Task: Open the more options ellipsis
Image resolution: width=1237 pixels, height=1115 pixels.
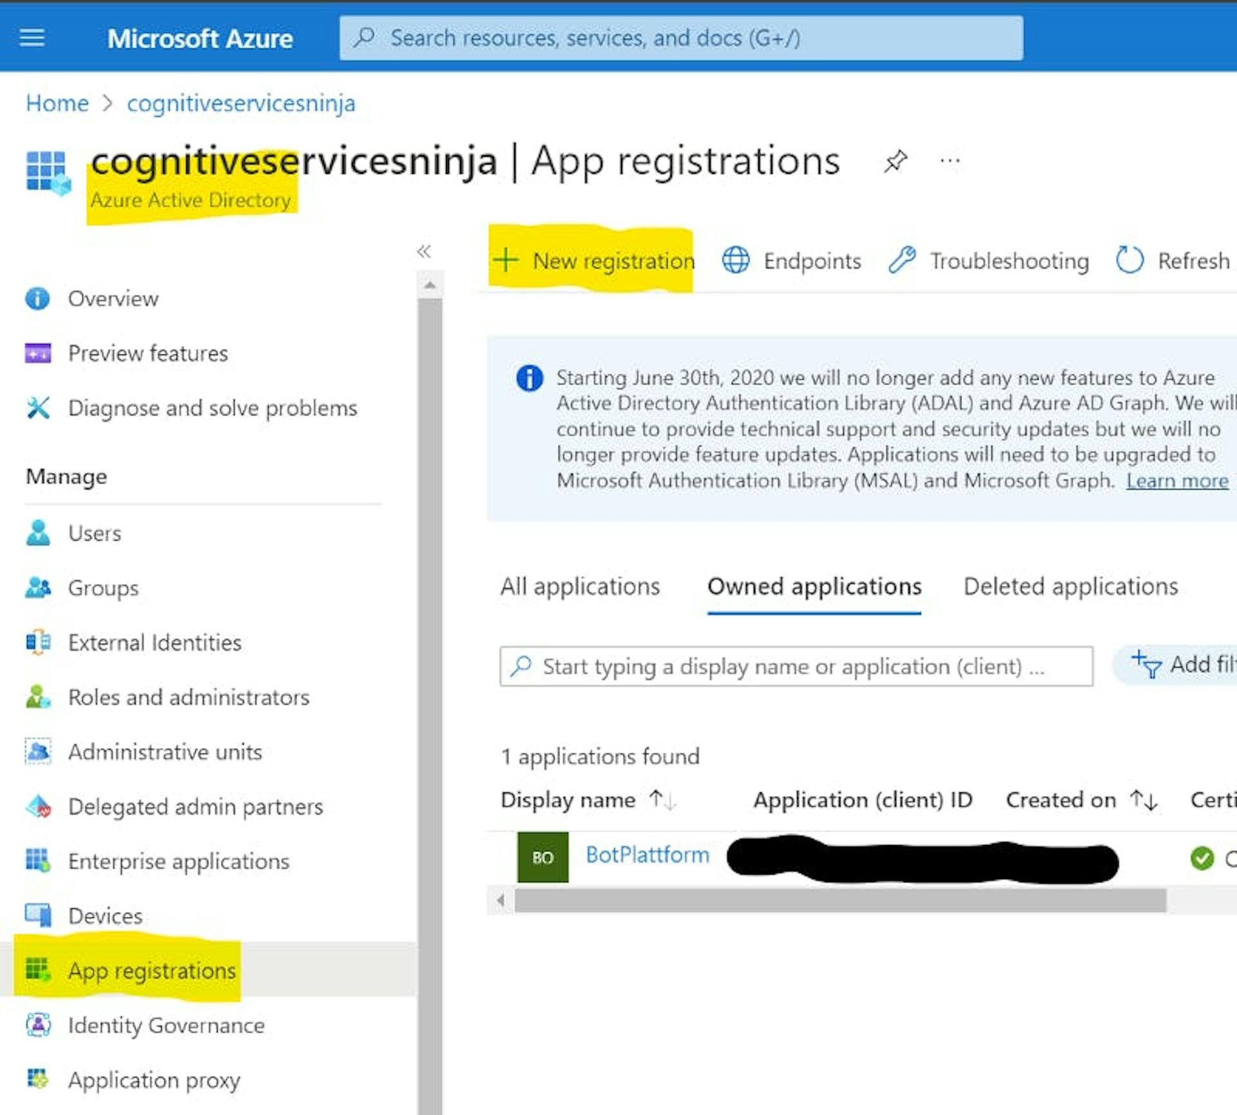Action: tap(950, 160)
